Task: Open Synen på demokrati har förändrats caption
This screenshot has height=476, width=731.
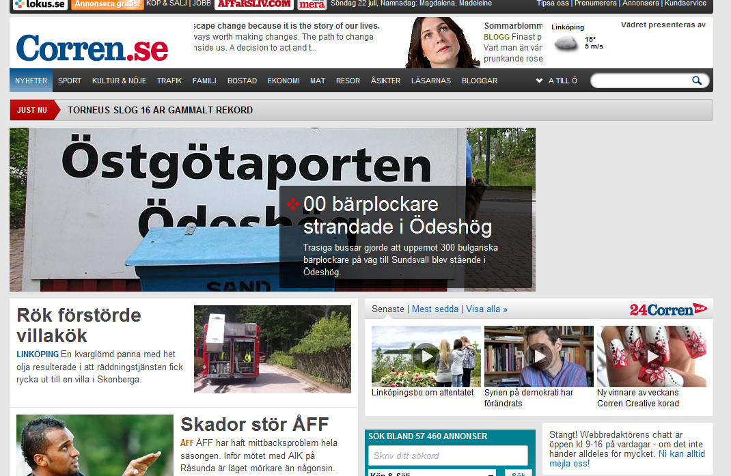Action: [x=529, y=397]
